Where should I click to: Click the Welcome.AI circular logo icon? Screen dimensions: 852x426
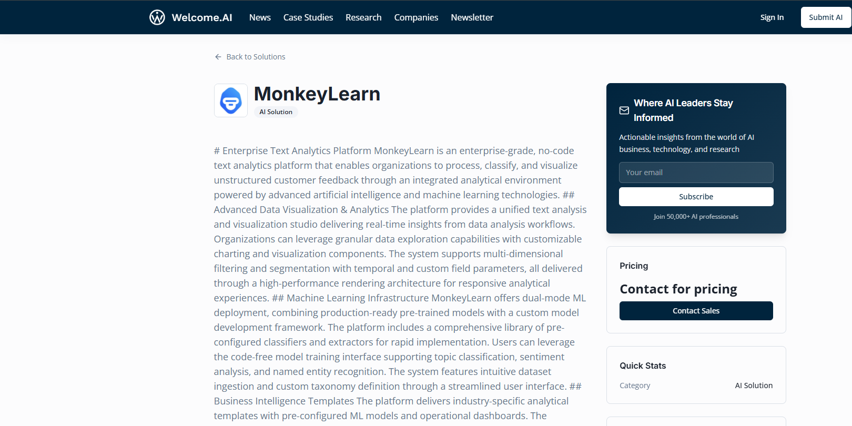pyautogui.click(x=157, y=17)
